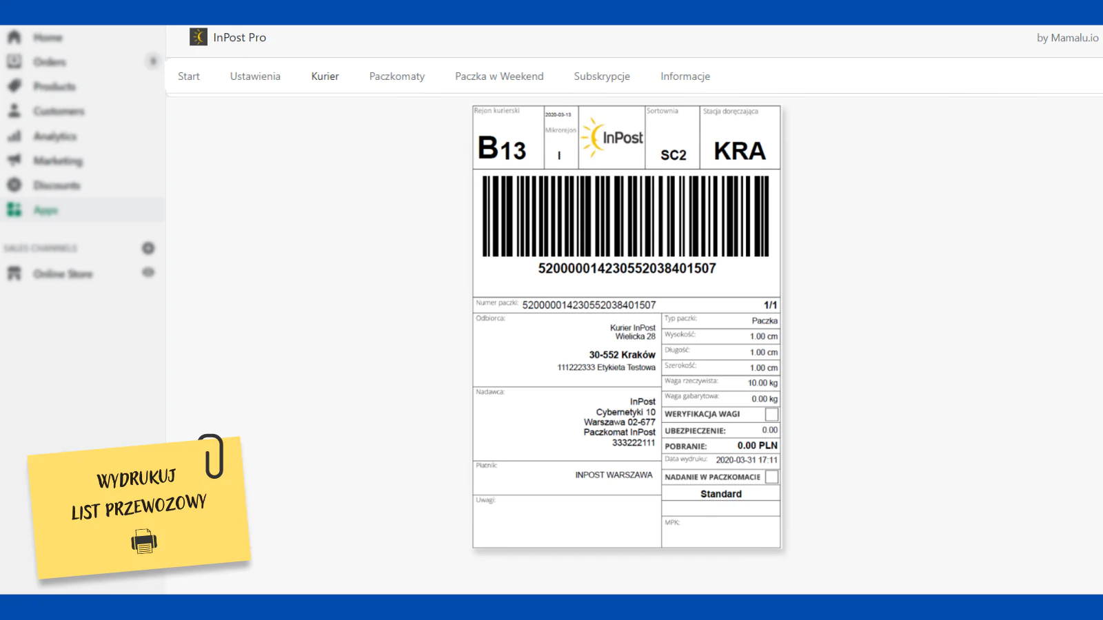Click the 'SC2' sorting code
This screenshot has width=1103, height=620.
coord(674,155)
